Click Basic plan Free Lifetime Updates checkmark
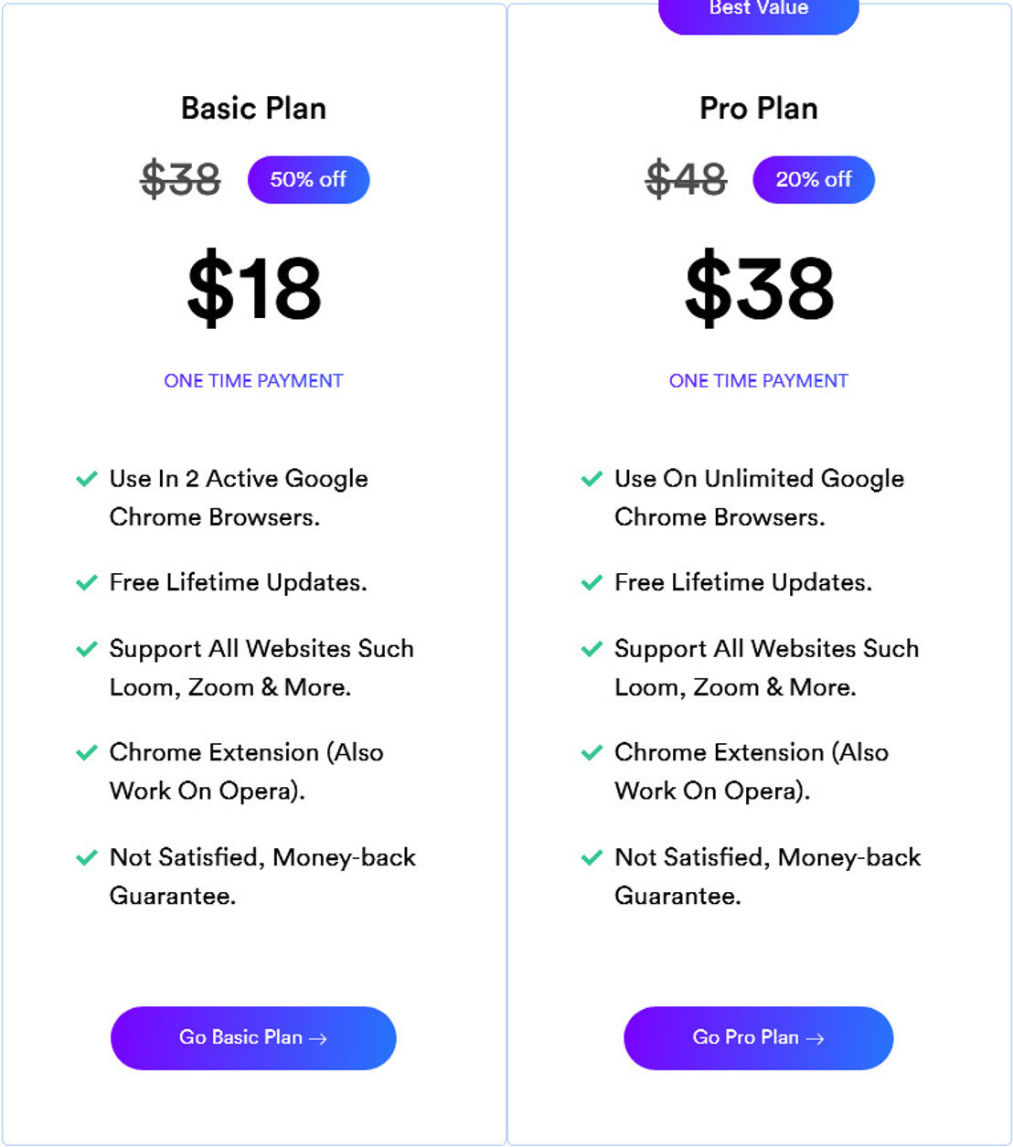Screen dimensions: 1013x1147 pyautogui.click(x=87, y=583)
